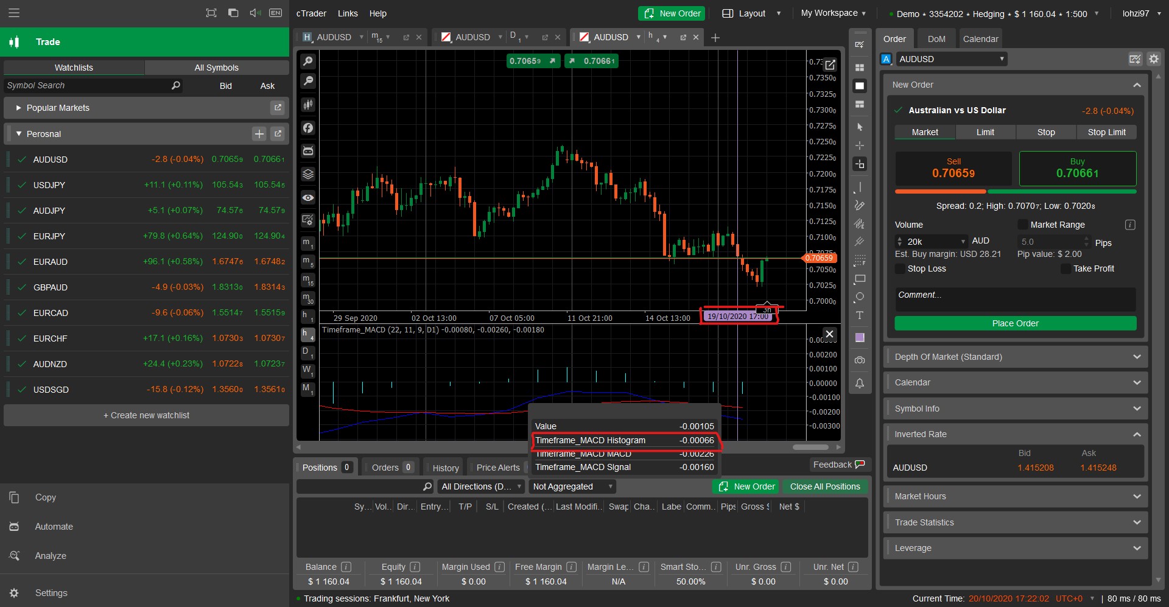Select the W1 weekly timeframe

[x=308, y=370]
